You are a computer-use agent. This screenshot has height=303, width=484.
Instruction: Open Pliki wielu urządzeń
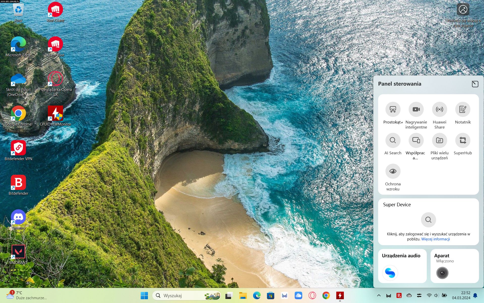click(x=439, y=140)
